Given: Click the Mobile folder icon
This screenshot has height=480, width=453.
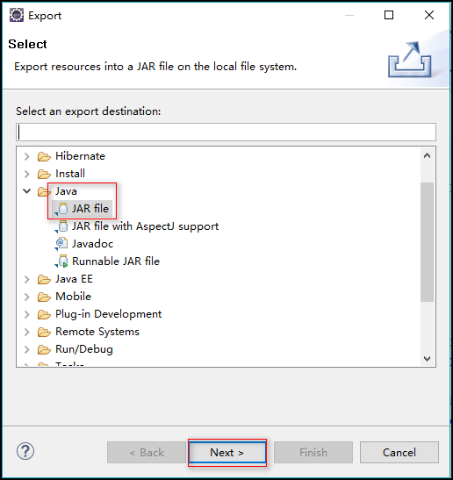Looking at the screenshot, I should (x=44, y=297).
